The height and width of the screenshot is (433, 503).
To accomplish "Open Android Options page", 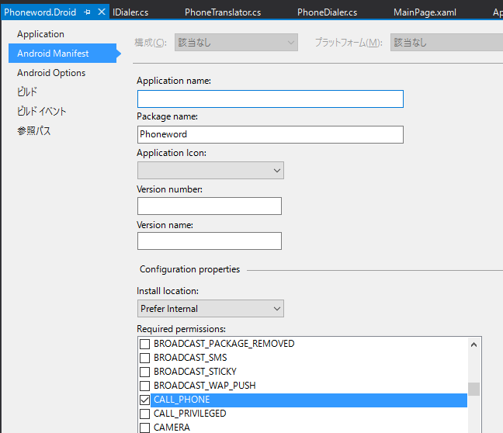I will 51,73.
